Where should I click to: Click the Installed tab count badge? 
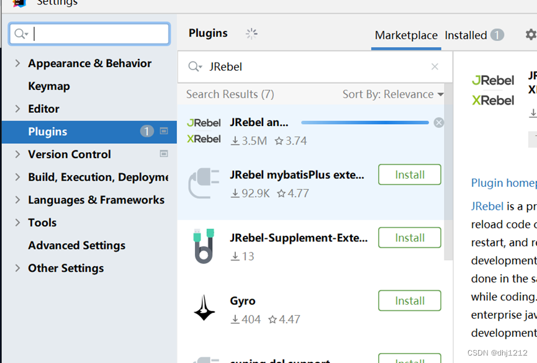497,35
